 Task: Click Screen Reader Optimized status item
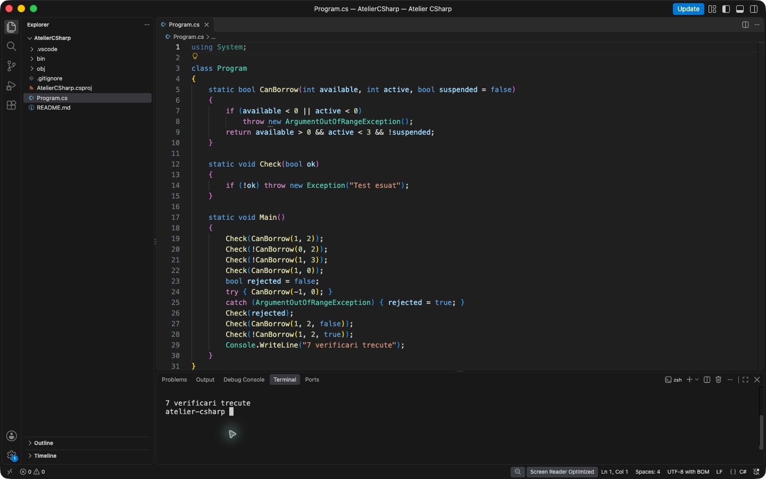click(562, 472)
